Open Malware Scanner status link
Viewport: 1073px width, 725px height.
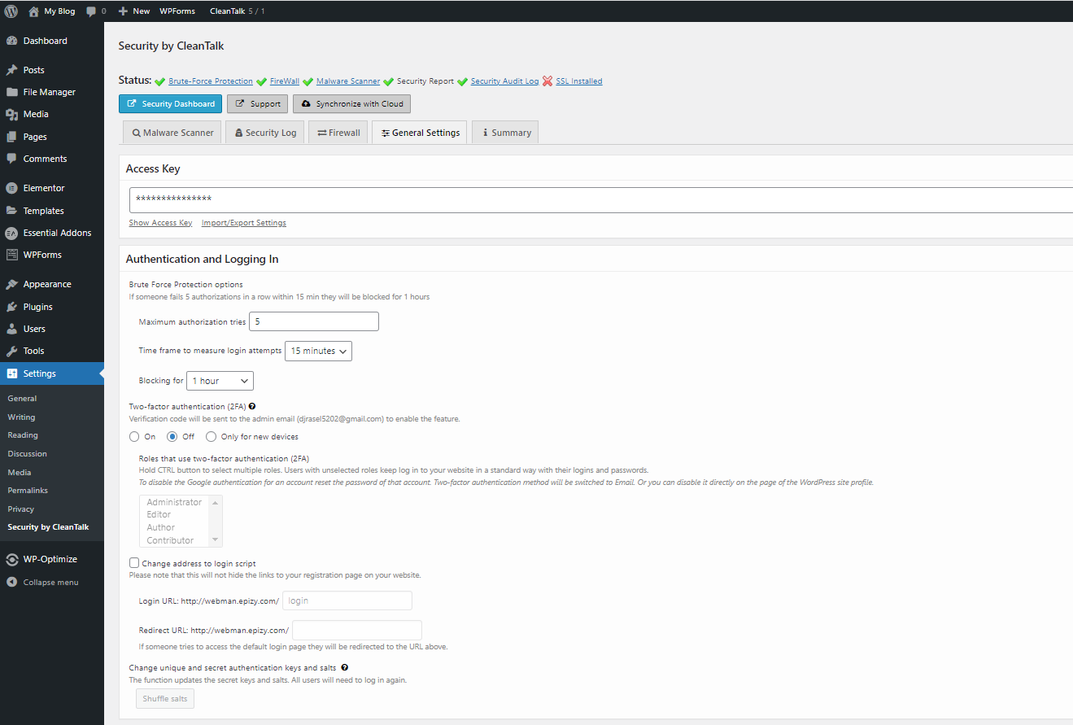348,81
